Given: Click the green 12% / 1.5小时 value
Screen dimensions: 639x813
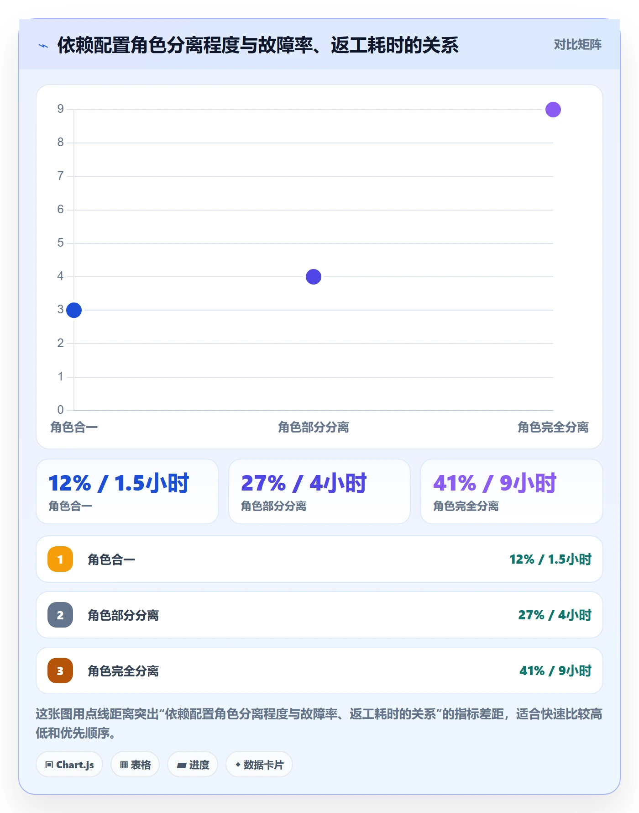Looking at the screenshot, I should pos(550,559).
